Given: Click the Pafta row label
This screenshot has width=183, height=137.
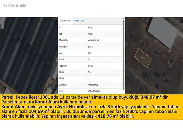Looking at the screenshot, I should [61, 91].
